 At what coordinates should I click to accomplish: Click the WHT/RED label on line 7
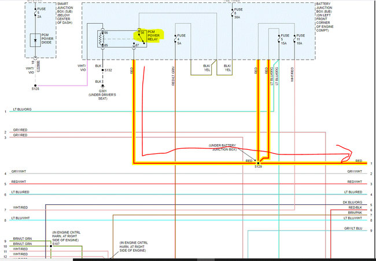[x=20, y=208]
